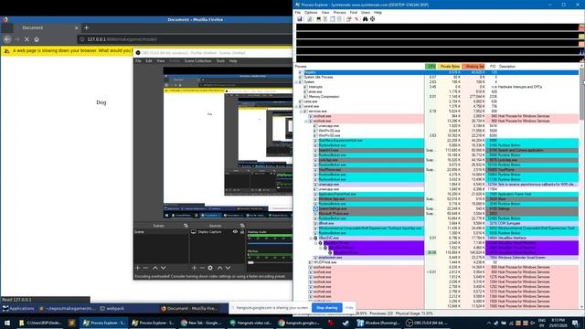Open Process menu in Process Explorer
Screen dimensions: 585x329
[339, 12]
